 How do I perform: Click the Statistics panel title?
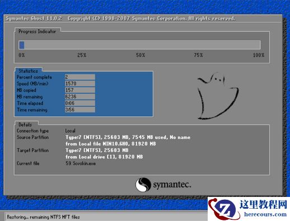coord(28,71)
